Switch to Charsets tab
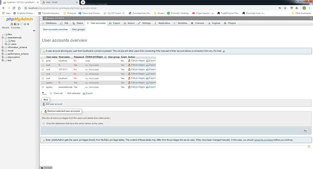Screen dimensions: 313x169 coord(197,23)
